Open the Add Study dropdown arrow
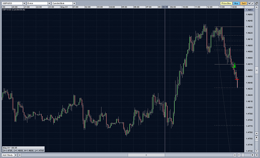 point(16,155)
